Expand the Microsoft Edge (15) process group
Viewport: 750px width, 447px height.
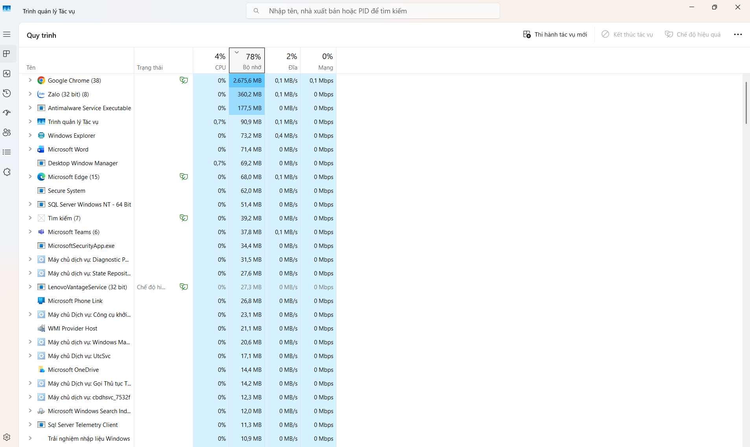(30, 177)
